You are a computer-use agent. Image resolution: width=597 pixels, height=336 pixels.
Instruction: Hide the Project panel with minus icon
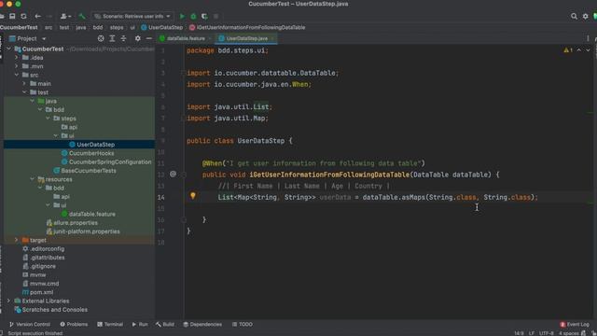tap(149, 38)
